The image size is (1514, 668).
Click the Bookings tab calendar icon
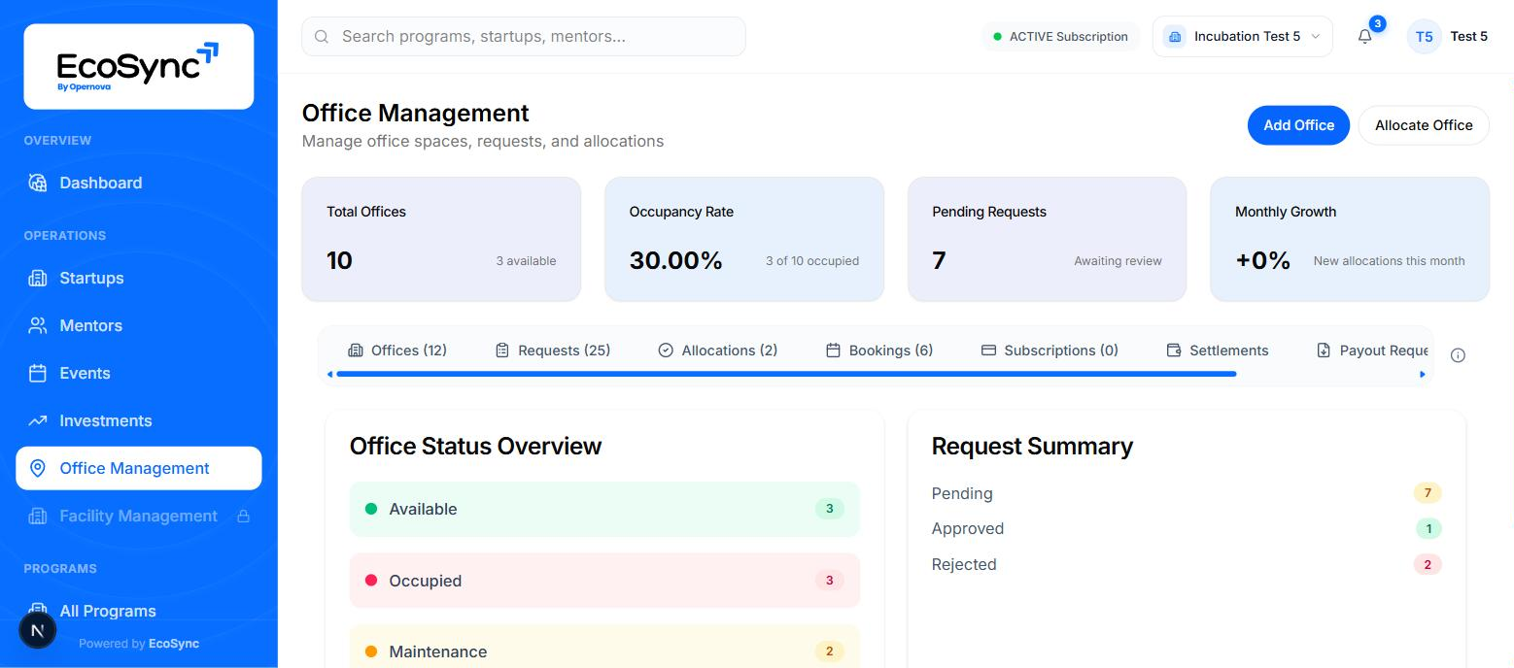point(833,351)
